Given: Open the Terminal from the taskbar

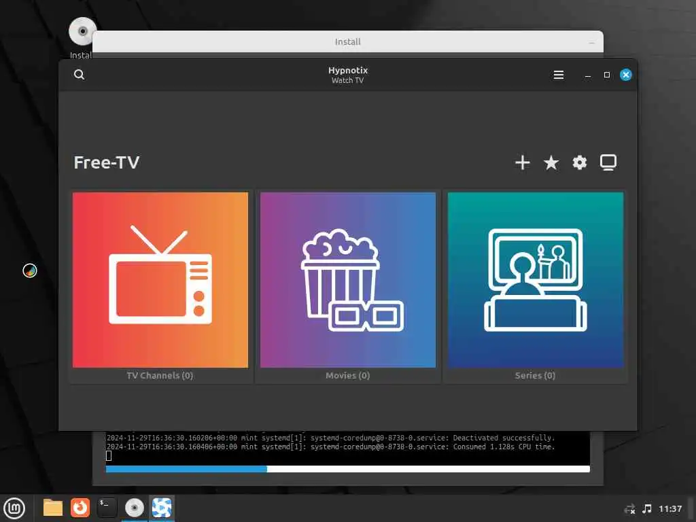Looking at the screenshot, I should pos(107,508).
